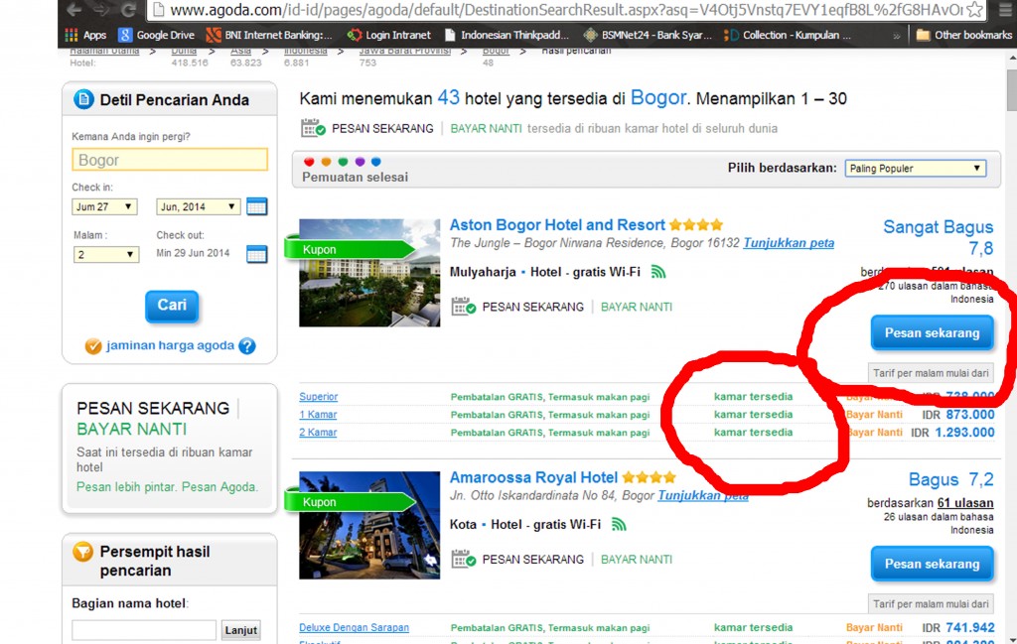Expand the Malam nights dropdown

click(105, 255)
